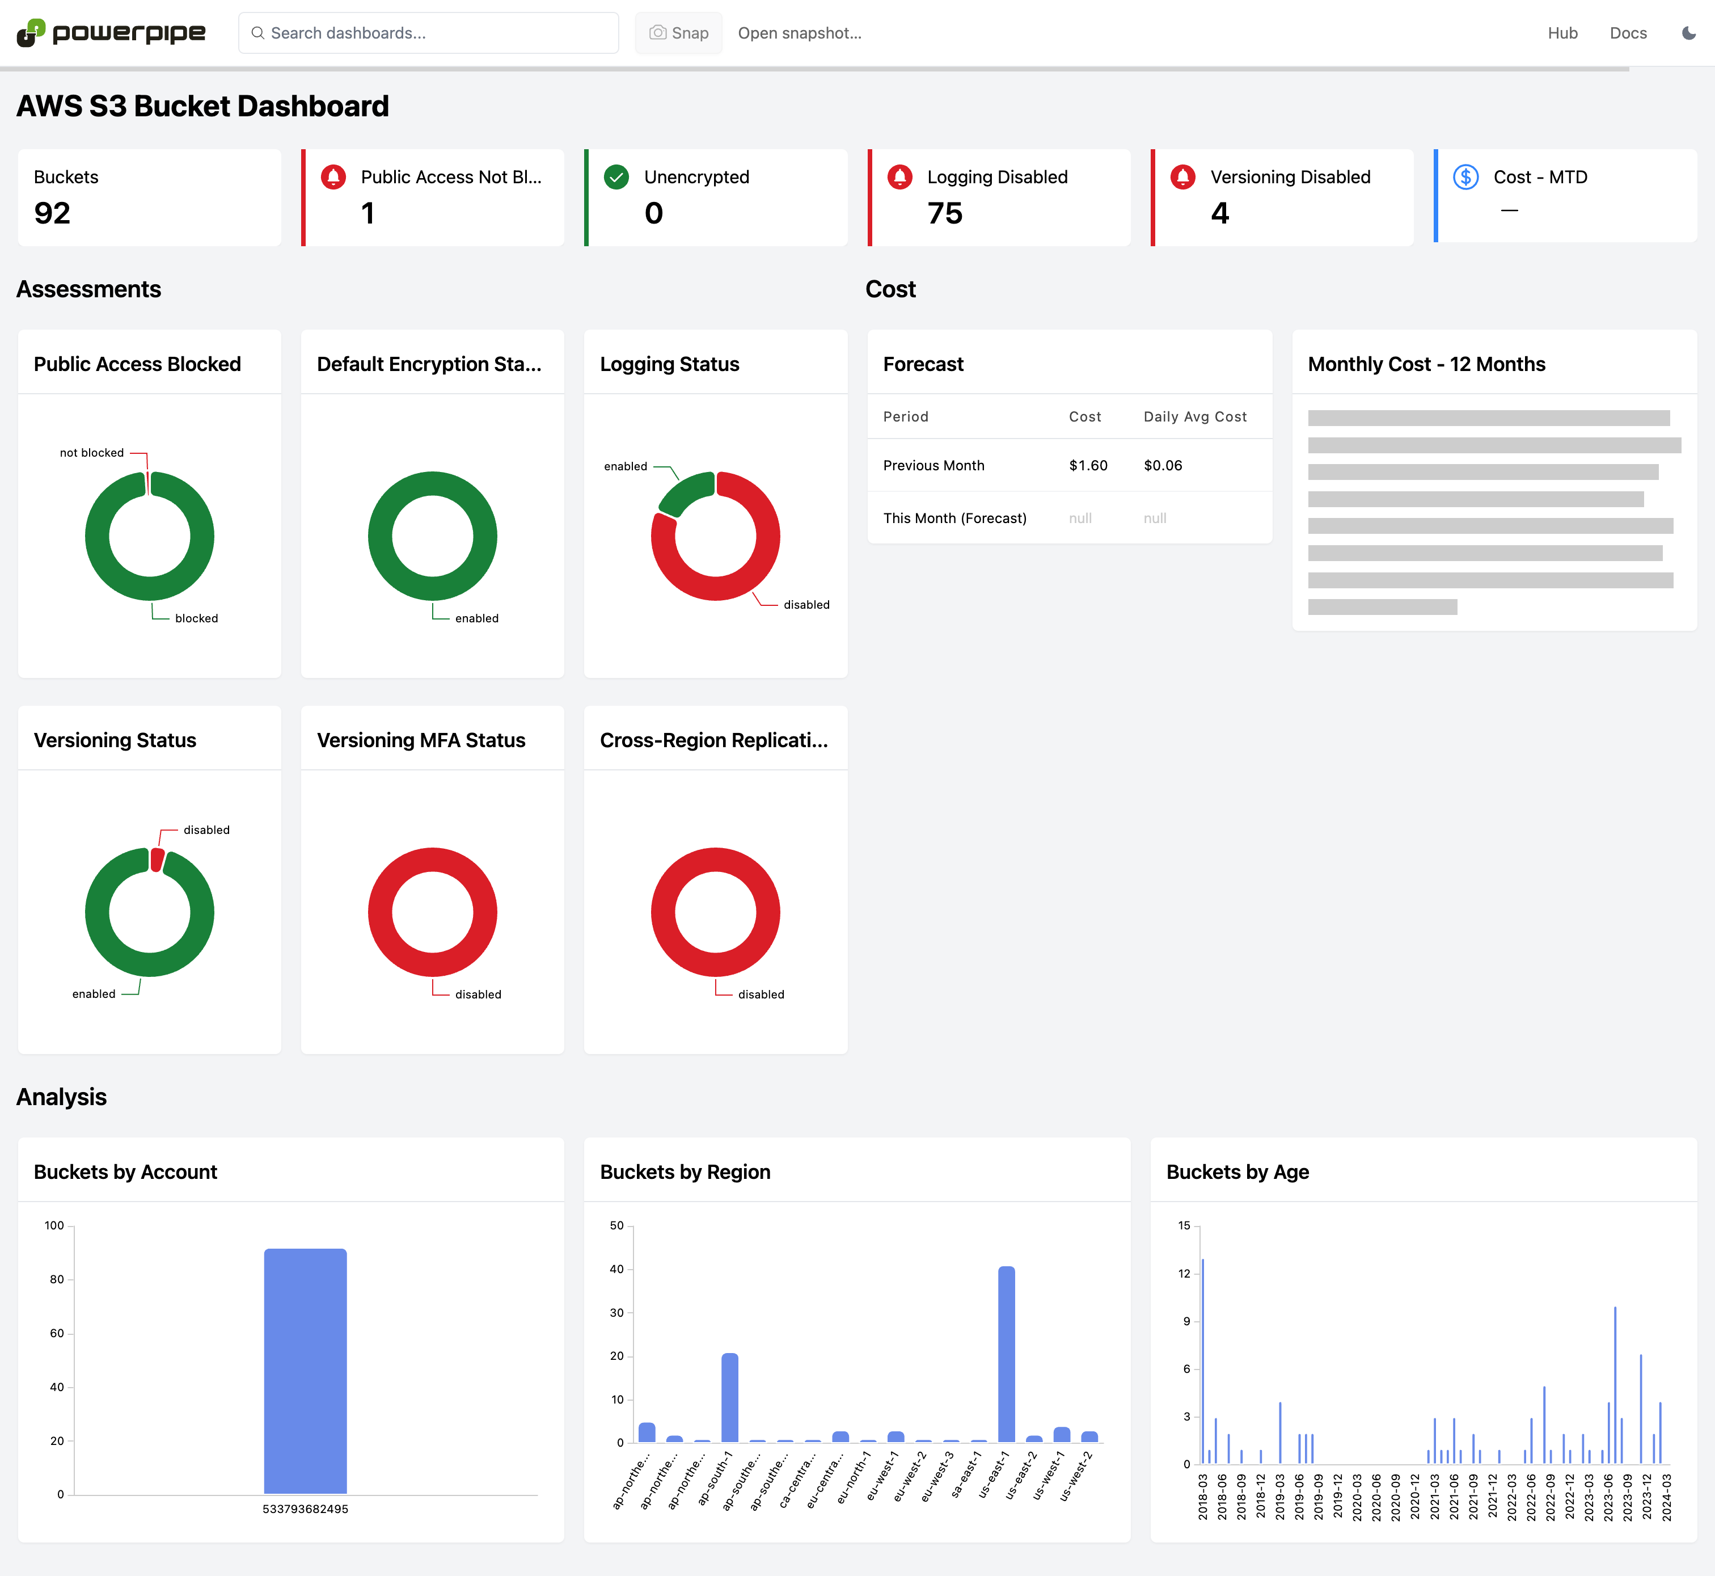This screenshot has width=1715, height=1576.
Task: Click the Powerpipe logo
Action: coord(111,32)
